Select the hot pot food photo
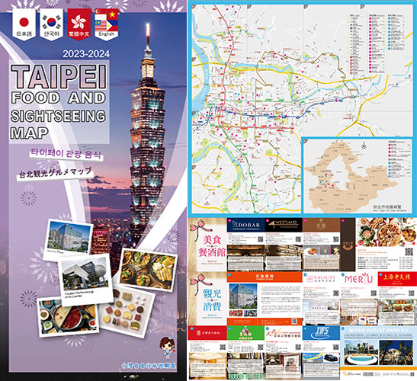 pos(68,315)
